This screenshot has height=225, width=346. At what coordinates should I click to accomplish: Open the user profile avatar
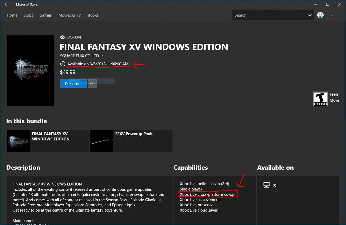click(320, 15)
